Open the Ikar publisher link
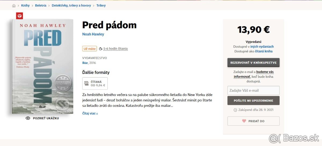This screenshot has width=322, height=146. click(x=85, y=63)
